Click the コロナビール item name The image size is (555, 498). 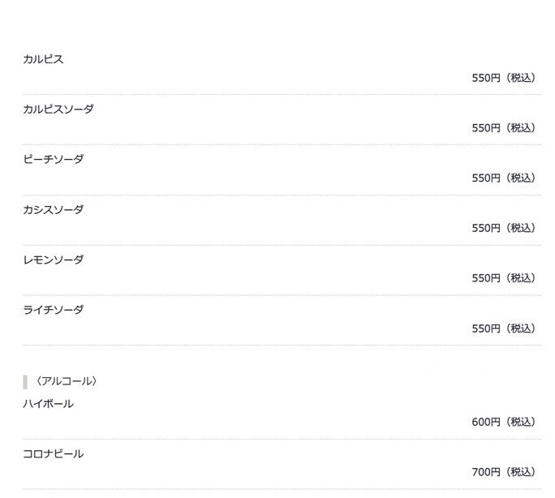click(54, 453)
